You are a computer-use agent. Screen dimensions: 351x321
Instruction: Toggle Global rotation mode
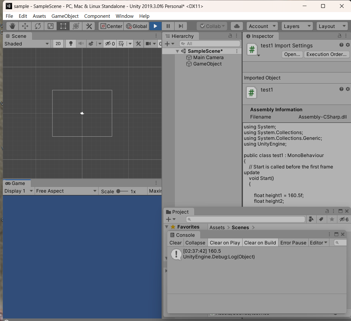[136, 26]
